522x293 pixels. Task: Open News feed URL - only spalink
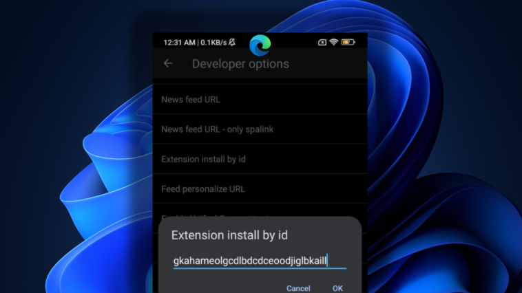(x=260, y=129)
